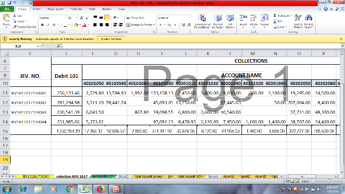The height and width of the screenshot is (194, 345).
Task: Switch to the Review ribbon tab
Action: [107, 9]
